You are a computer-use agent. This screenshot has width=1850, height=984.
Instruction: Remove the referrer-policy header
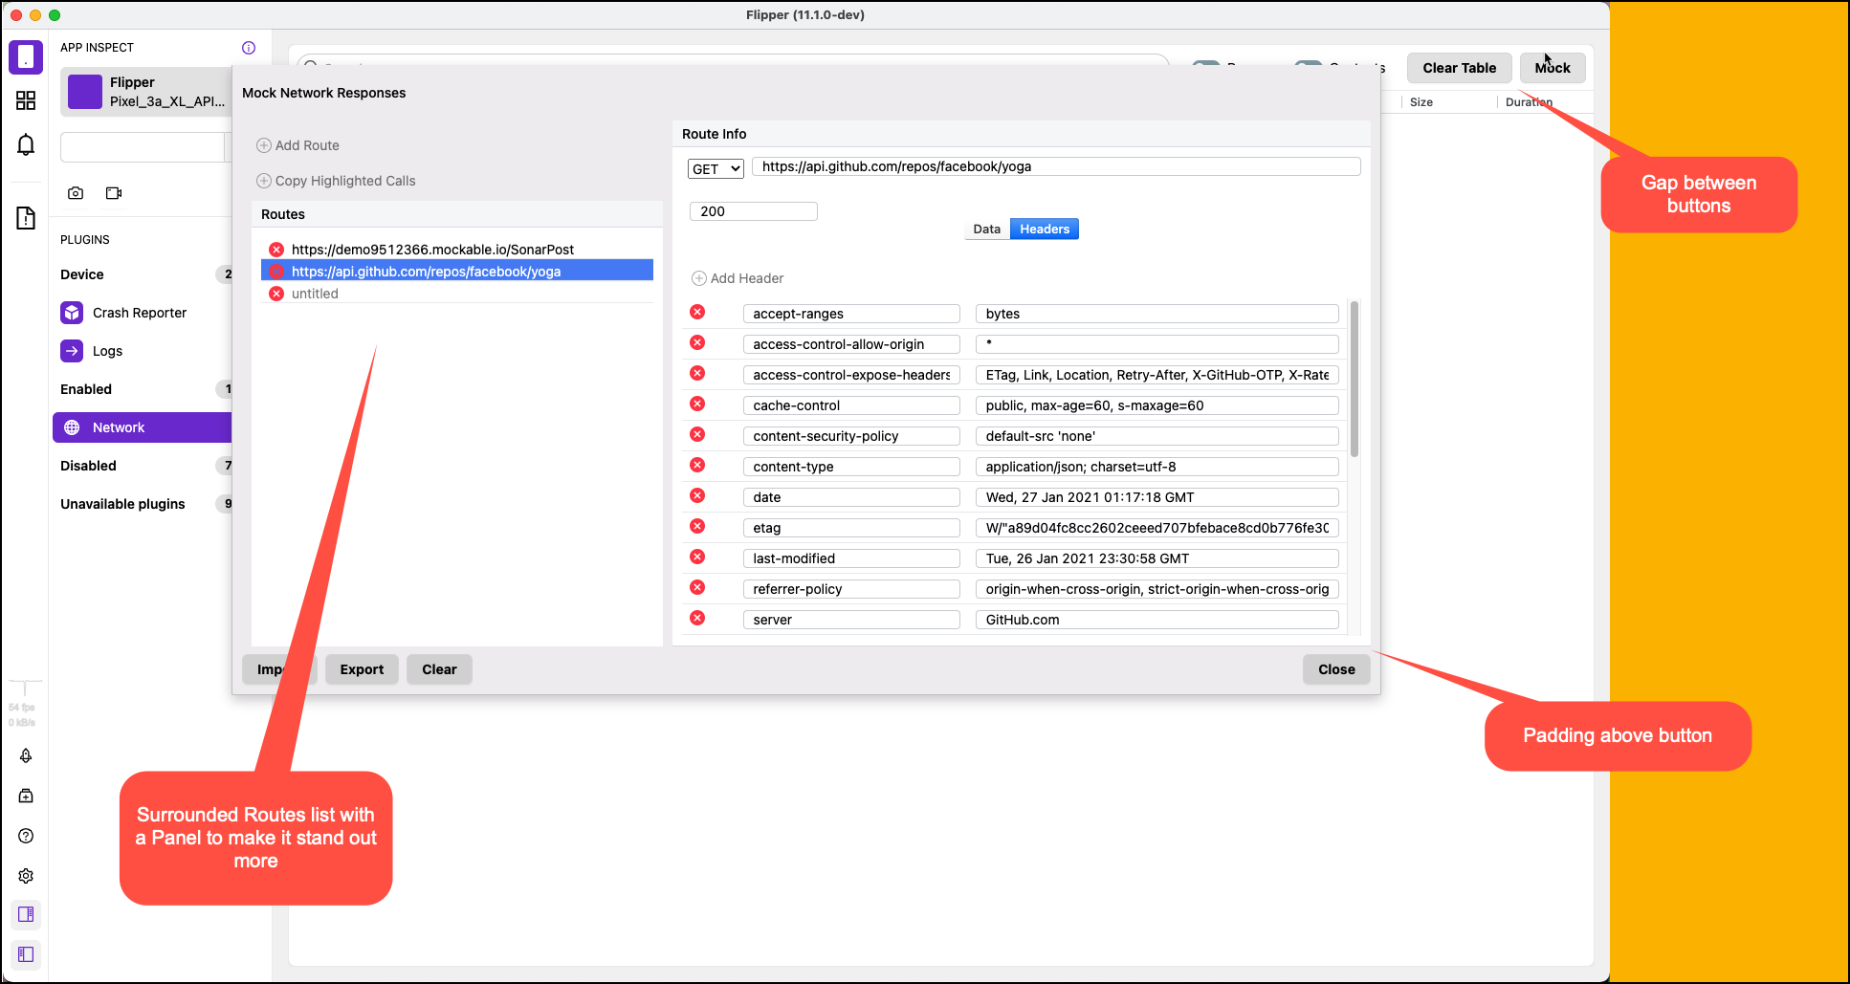(x=697, y=587)
